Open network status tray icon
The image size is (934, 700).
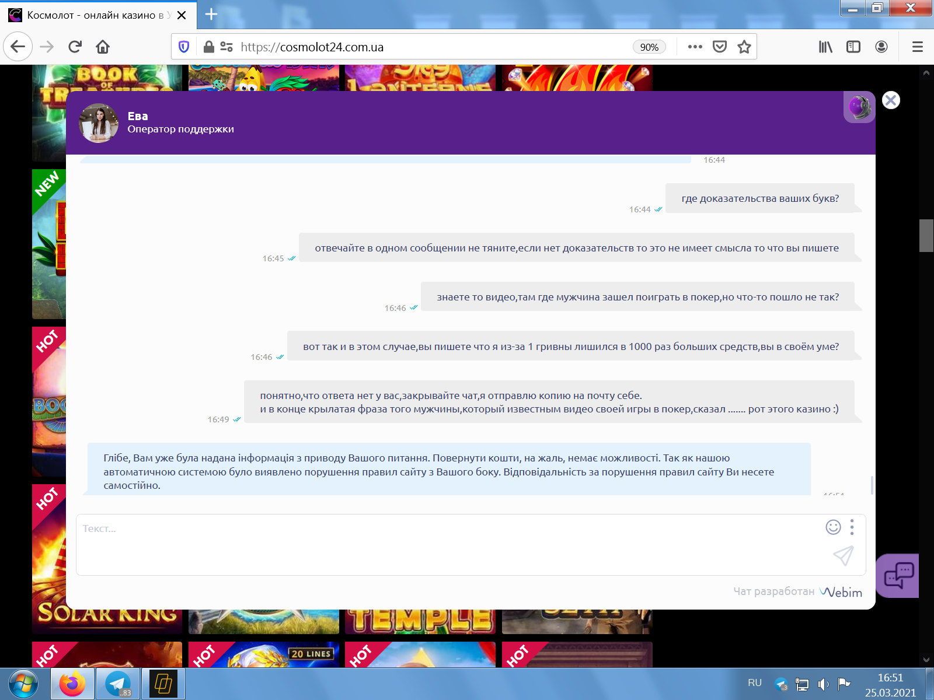803,684
